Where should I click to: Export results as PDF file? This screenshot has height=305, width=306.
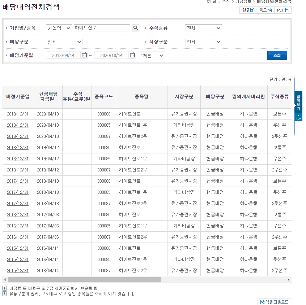click(x=283, y=10)
